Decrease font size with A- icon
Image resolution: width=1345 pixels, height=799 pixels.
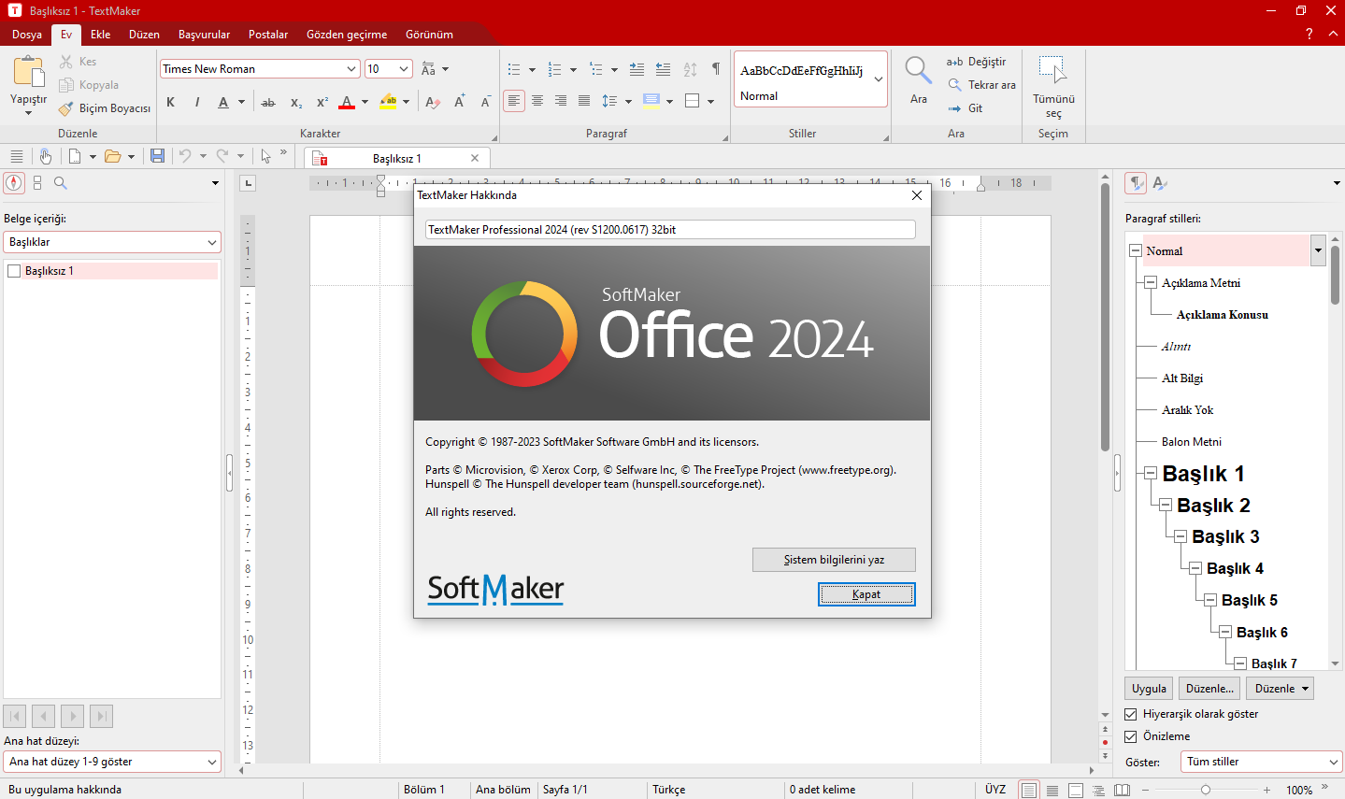point(485,102)
